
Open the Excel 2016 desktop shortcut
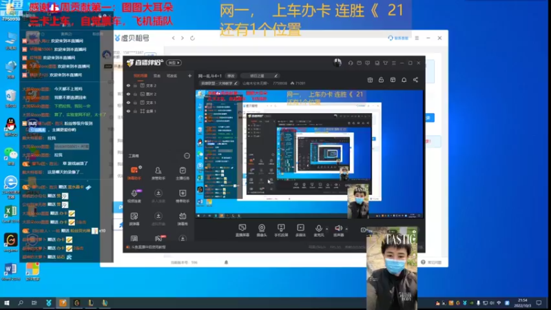pos(10,214)
